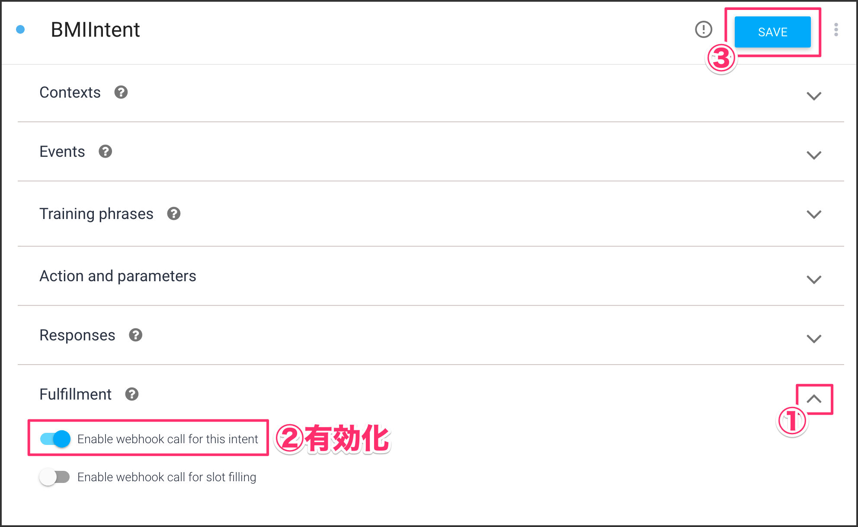This screenshot has height=527, width=858.
Task: Open the Training phrases help icon
Action: pos(174,214)
